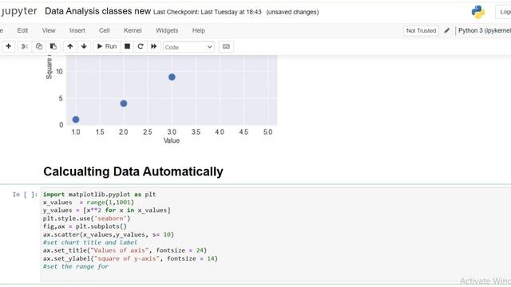Open the command palette keyboard icon
The image size is (511, 287).
coord(226,46)
